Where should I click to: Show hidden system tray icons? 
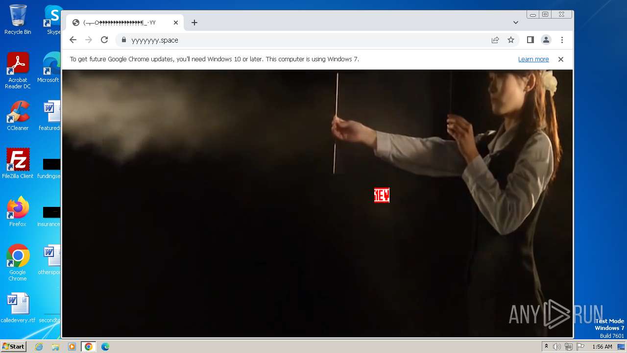tap(546, 347)
